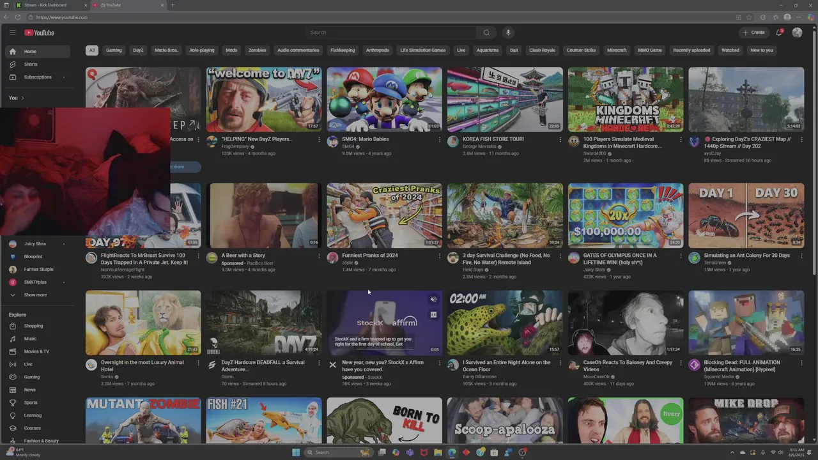
Task: Open the Bloxprint subscription channel
Action: coord(38,256)
